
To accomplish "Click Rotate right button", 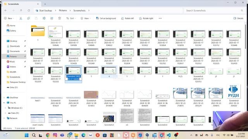I will [146, 18].
